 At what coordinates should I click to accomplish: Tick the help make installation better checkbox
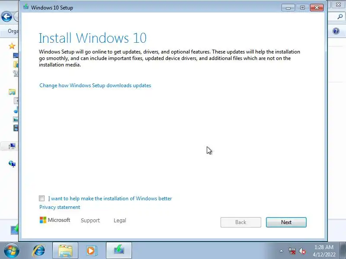coord(42,199)
